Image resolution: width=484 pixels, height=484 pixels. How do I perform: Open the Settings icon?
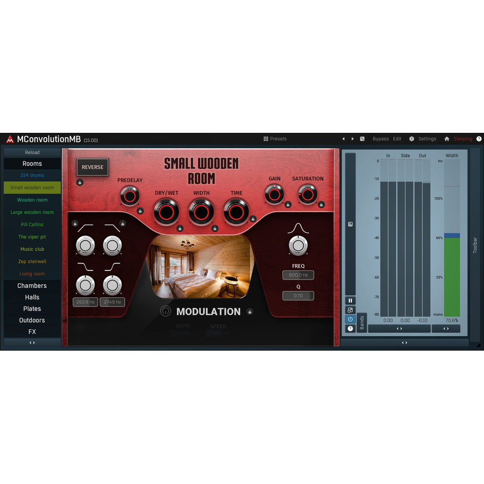[x=411, y=139]
